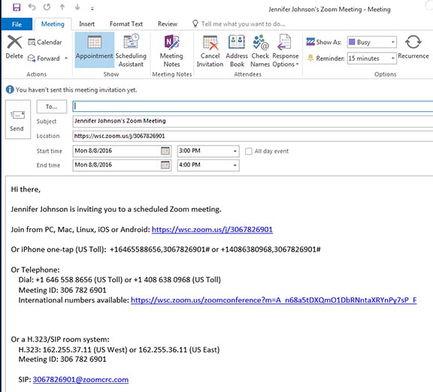Switch to the Meeting ribbon tab
Viewport: 433px width, 392px height.
53,24
